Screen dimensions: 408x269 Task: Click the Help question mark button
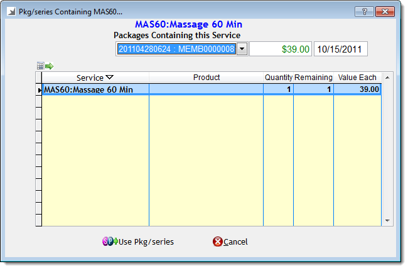pyautogui.click(x=363, y=12)
